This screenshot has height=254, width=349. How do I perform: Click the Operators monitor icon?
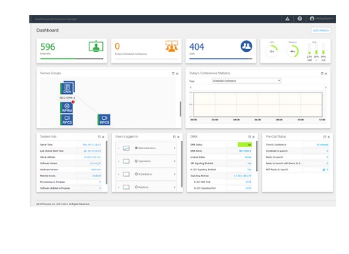[126, 161]
